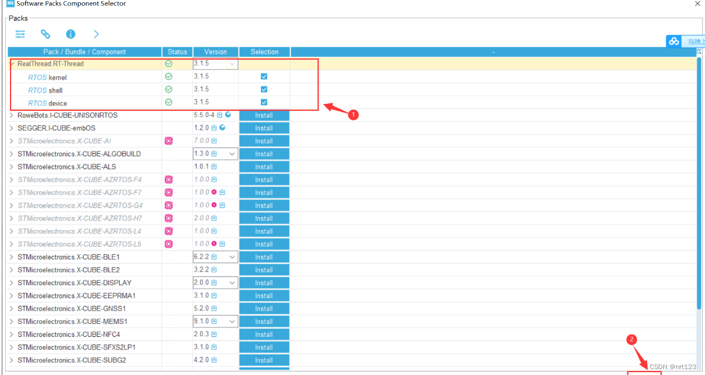Install the X-CUBE-SFXS2LP1 pack
Image resolution: width=705 pixels, height=375 pixels.
[x=264, y=347]
